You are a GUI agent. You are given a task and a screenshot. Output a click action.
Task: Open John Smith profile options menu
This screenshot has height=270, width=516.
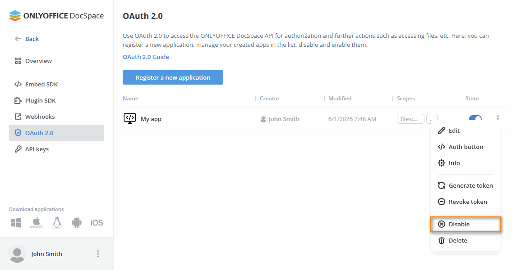(x=98, y=254)
